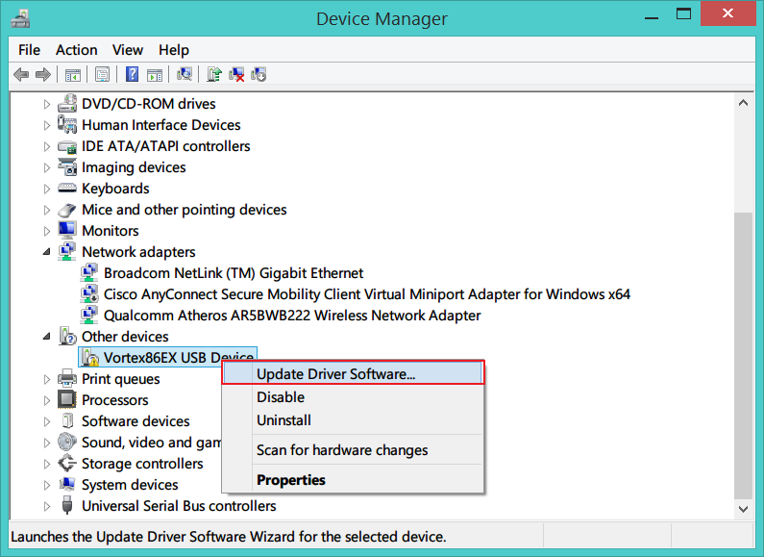Click Properties in the context menu
This screenshot has width=764, height=557.
290,480
